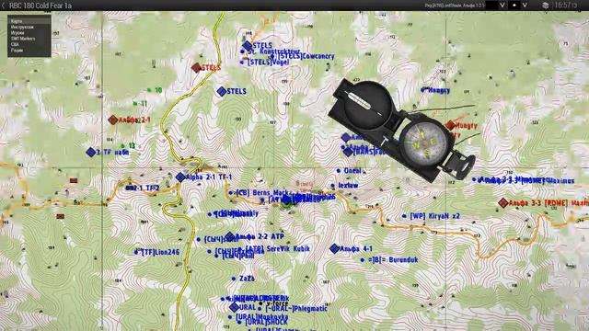Image resolution: width=589 pixels, height=331 pixels.
Task: Open the bottom entry below CBA
Action: click(x=29, y=50)
